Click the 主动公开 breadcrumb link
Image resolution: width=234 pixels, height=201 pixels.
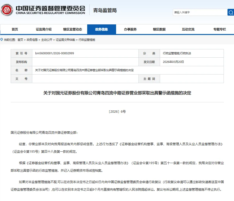click(47, 40)
